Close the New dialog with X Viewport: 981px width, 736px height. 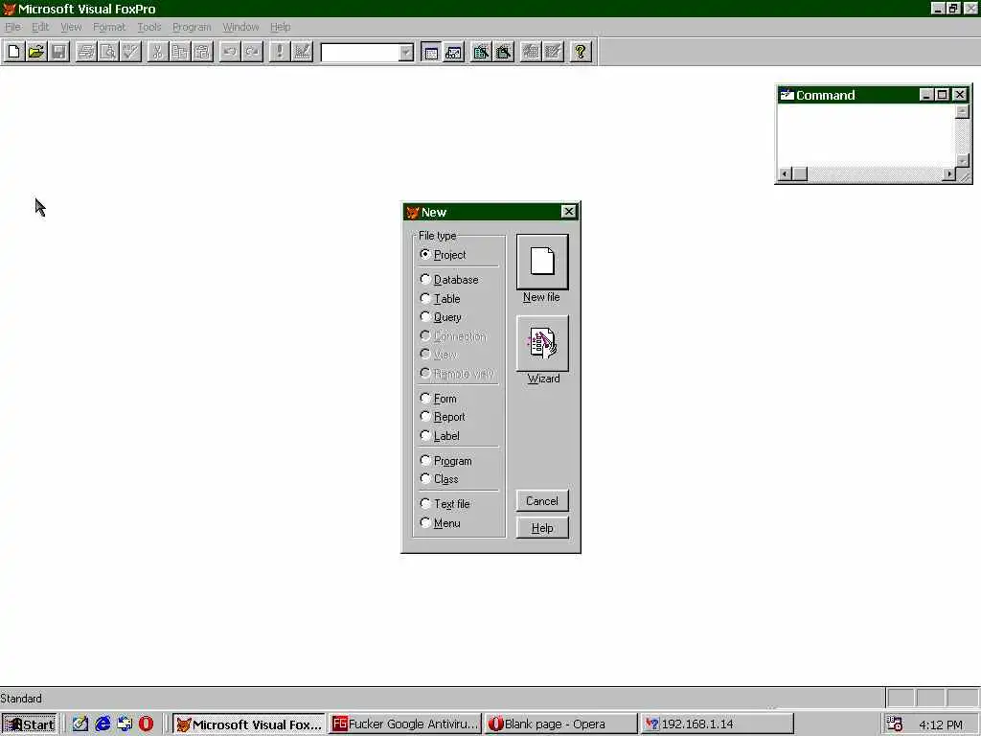(568, 212)
